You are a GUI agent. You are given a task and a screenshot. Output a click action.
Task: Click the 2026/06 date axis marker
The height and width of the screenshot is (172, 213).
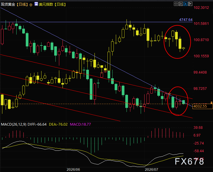tap(73, 169)
